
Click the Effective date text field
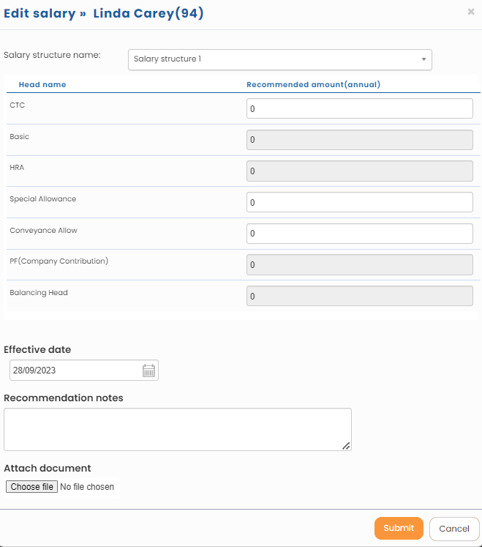point(73,371)
